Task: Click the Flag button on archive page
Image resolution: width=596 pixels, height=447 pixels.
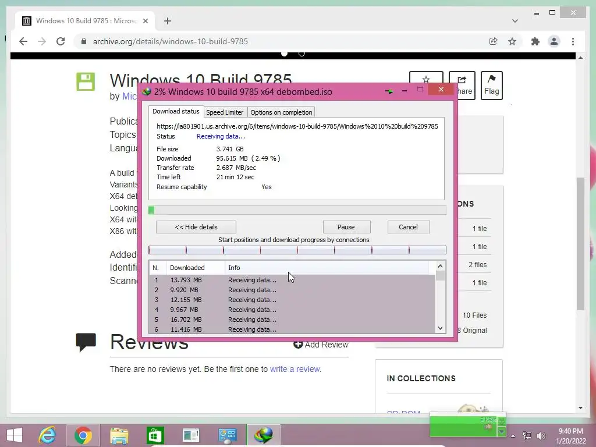Action: (491, 85)
